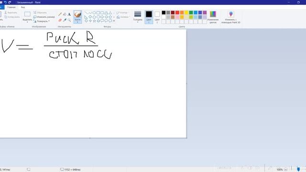Redo the action in title bar
This screenshot has height=172, width=306.
(x=10, y=2)
